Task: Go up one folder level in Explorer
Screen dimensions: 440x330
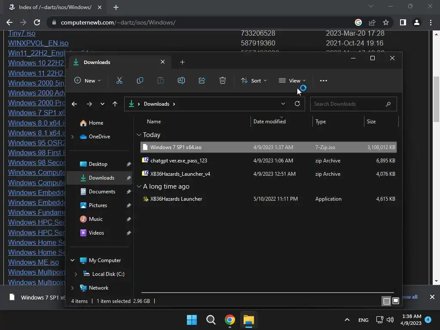Action: (x=115, y=104)
